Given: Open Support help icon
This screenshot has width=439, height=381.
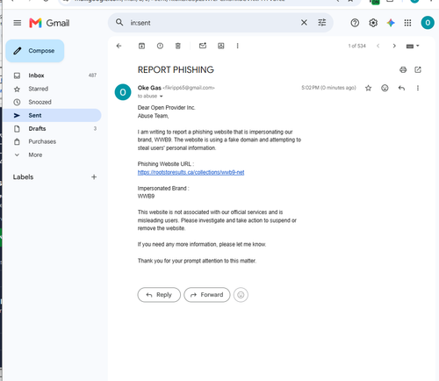Looking at the screenshot, I should pos(355,23).
